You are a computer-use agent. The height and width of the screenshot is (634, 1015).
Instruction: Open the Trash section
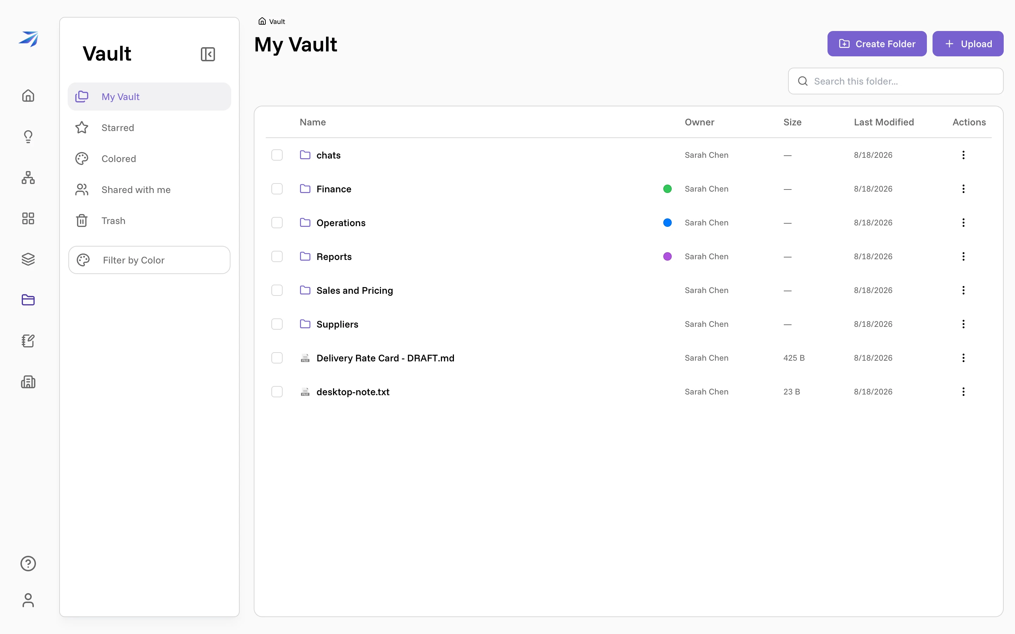149,220
